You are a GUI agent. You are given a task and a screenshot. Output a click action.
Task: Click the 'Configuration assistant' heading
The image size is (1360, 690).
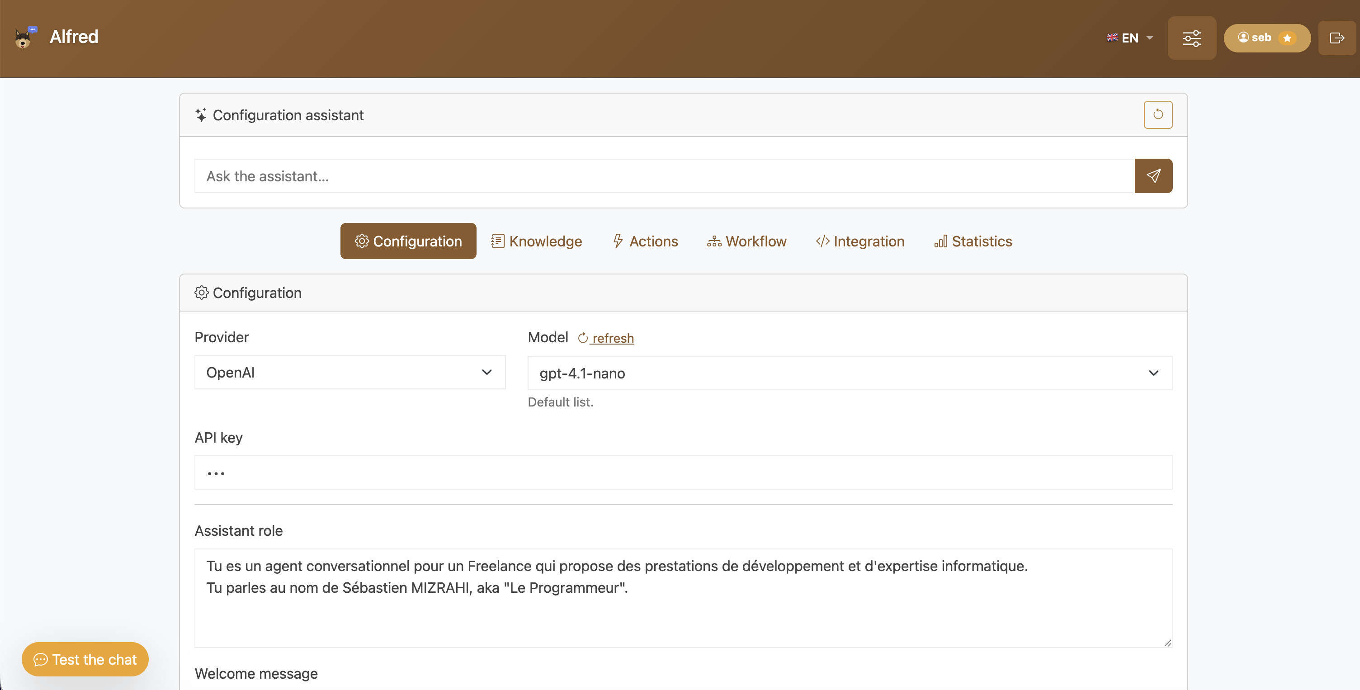[x=288, y=115]
